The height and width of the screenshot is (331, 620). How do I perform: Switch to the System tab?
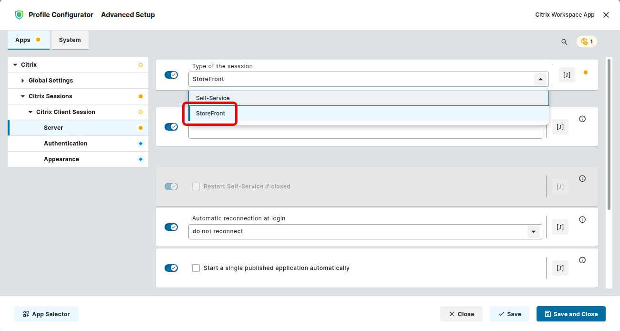70,40
